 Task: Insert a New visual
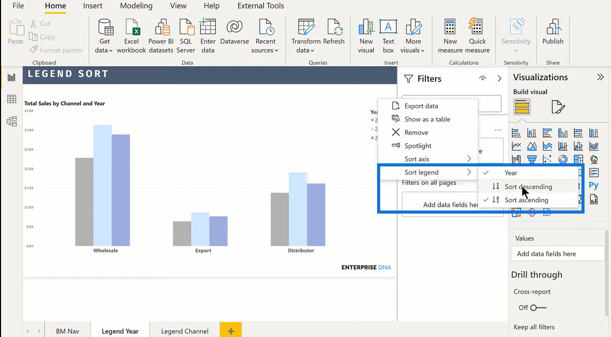[x=366, y=36]
